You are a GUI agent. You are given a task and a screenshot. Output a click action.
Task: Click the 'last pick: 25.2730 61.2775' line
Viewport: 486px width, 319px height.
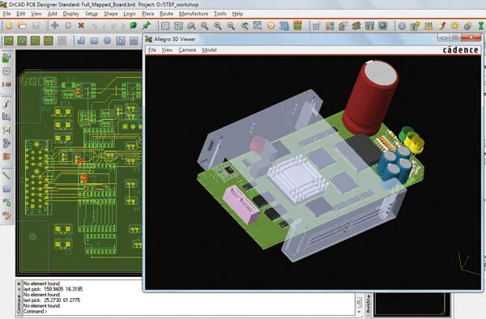point(52,300)
